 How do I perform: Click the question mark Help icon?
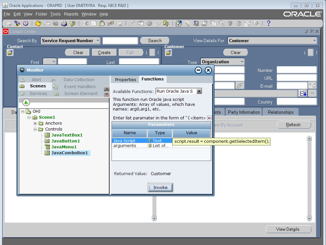point(268,23)
